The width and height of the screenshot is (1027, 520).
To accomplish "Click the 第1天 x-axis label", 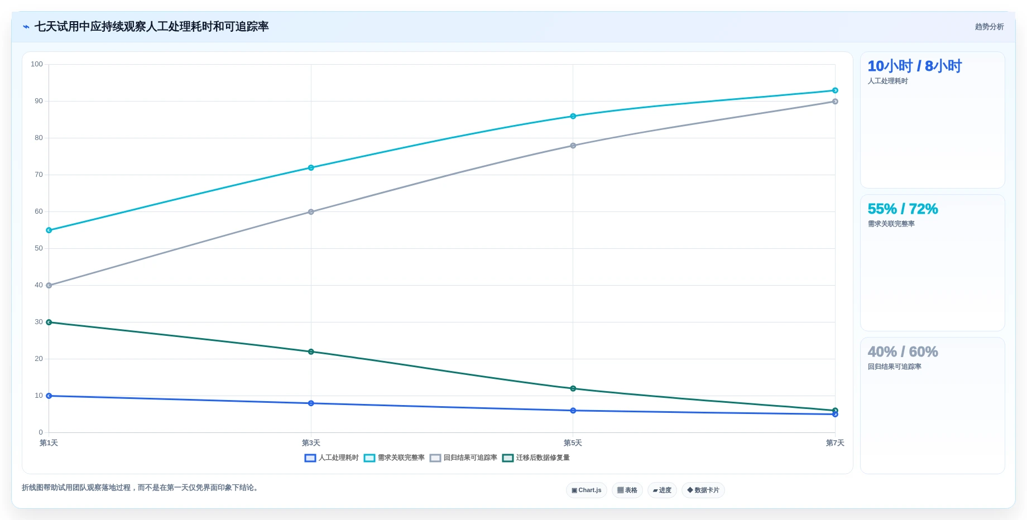I will point(49,443).
